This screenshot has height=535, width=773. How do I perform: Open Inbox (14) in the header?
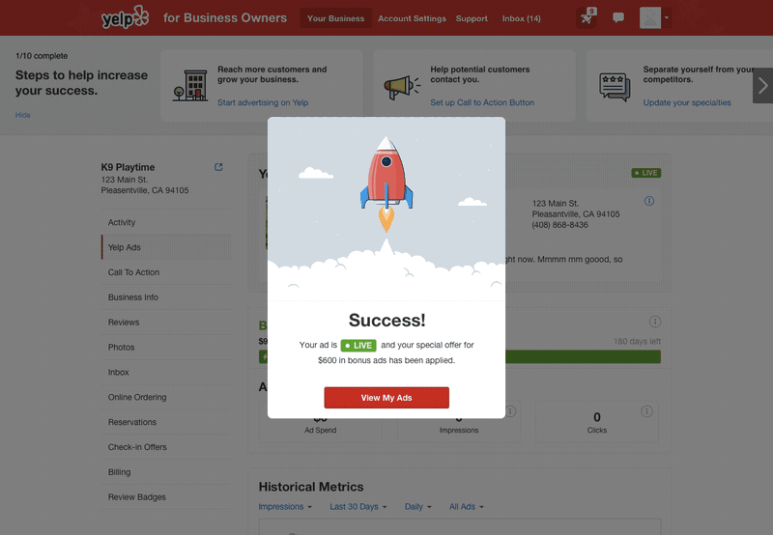[521, 18]
